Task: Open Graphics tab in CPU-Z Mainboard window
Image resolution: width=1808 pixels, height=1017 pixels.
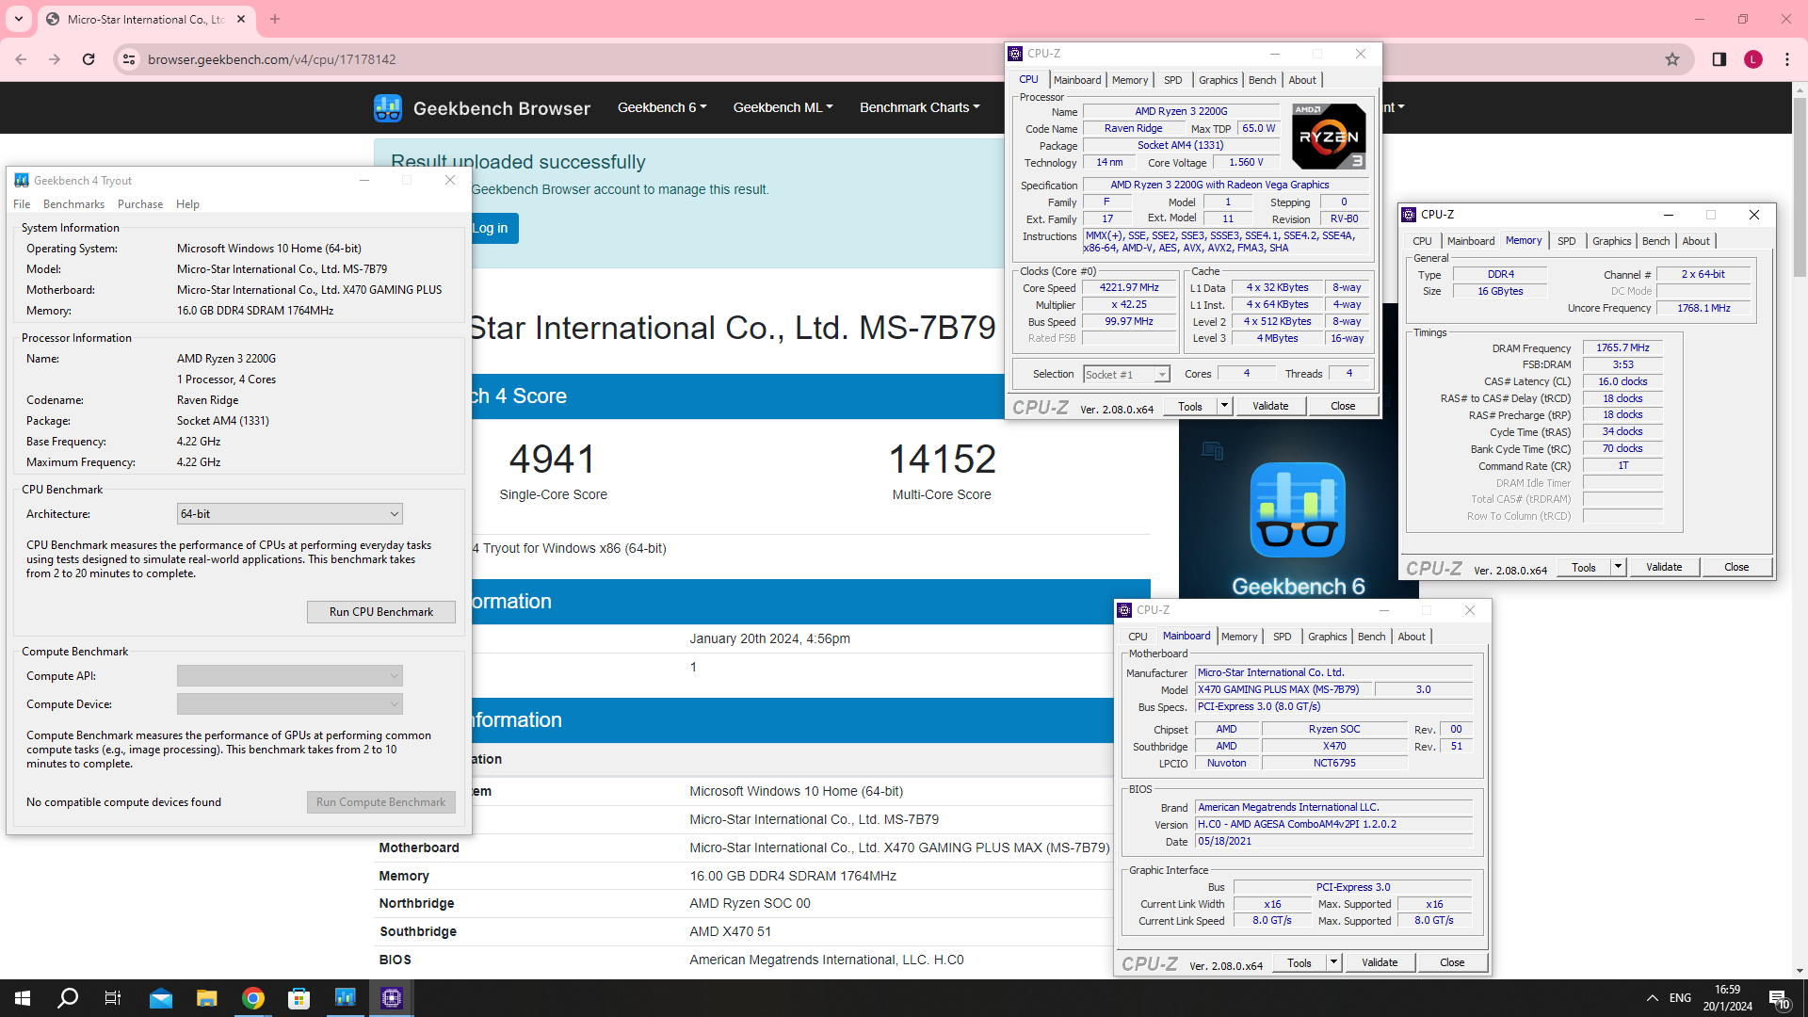Action: point(1327,637)
